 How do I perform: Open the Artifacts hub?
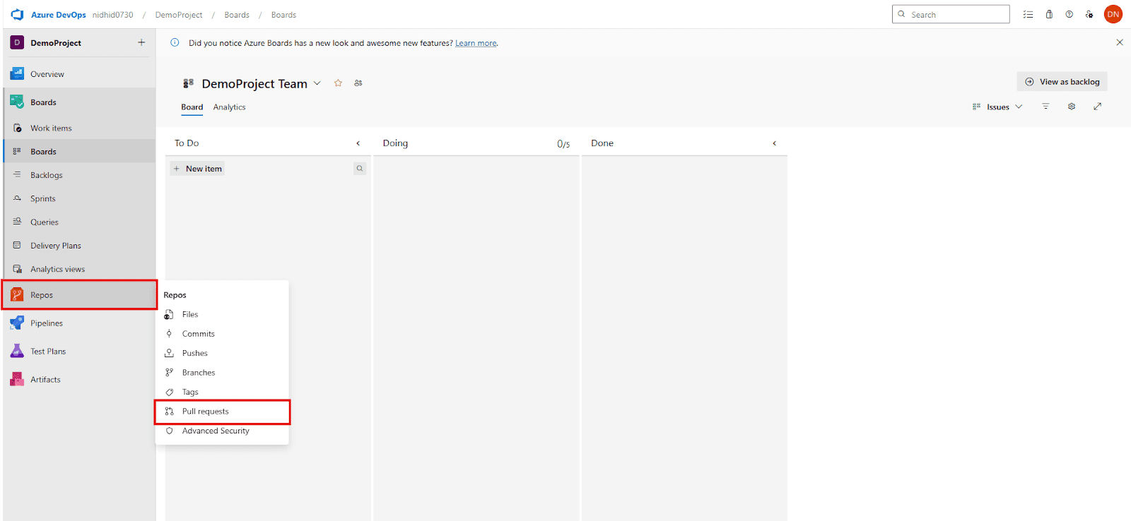click(79, 380)
